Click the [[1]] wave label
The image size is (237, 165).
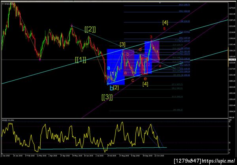tap(81, 60)
